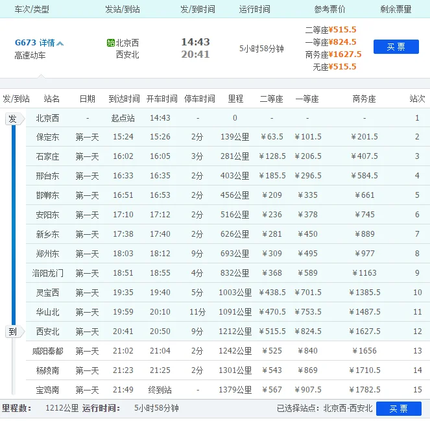Select station name 新乡东
Image resolution: width=430 pixels, height=421 pixels.
(x=47, y=234)
